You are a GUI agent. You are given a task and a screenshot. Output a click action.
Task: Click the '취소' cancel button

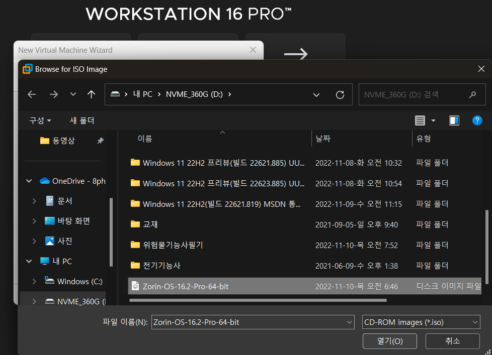pos(452,341)
